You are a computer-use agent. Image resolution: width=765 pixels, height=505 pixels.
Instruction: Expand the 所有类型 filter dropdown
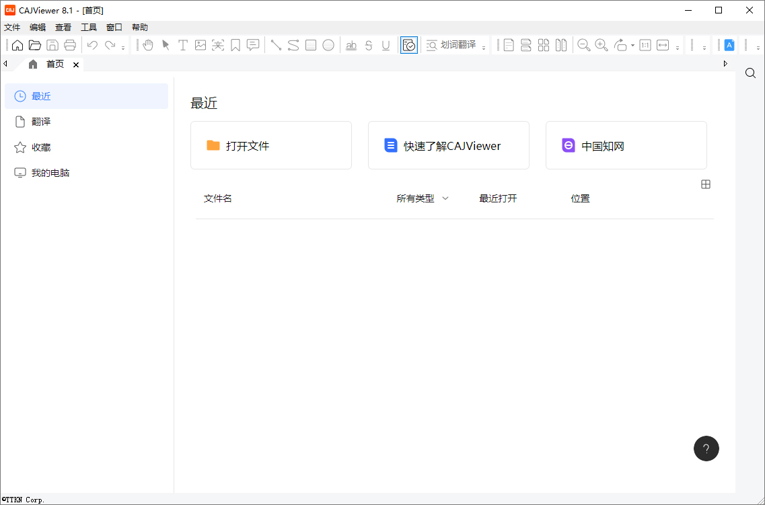423,198
